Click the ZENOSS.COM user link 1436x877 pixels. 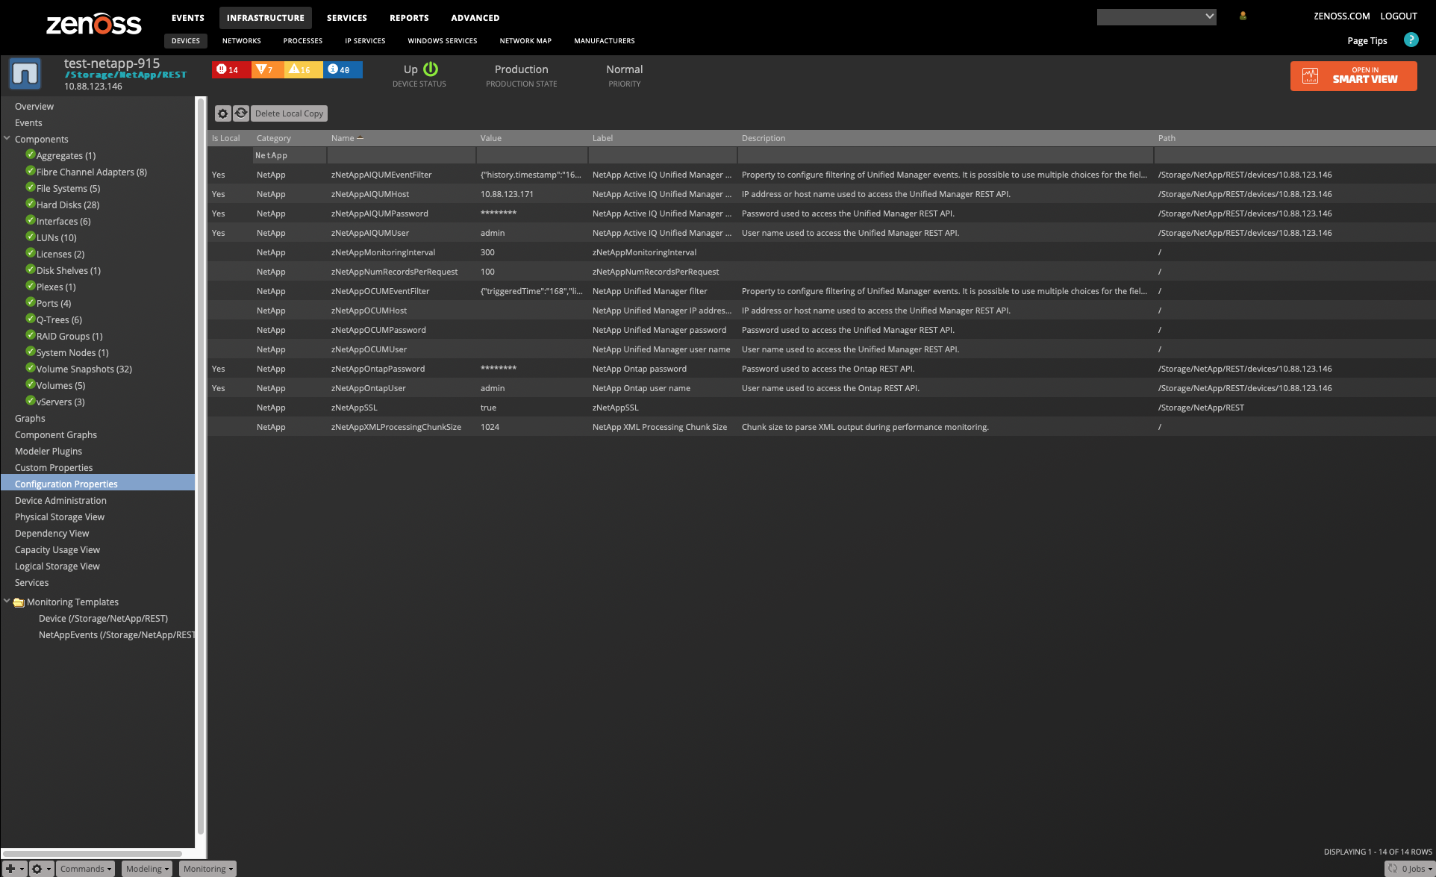pos(1342,16)
